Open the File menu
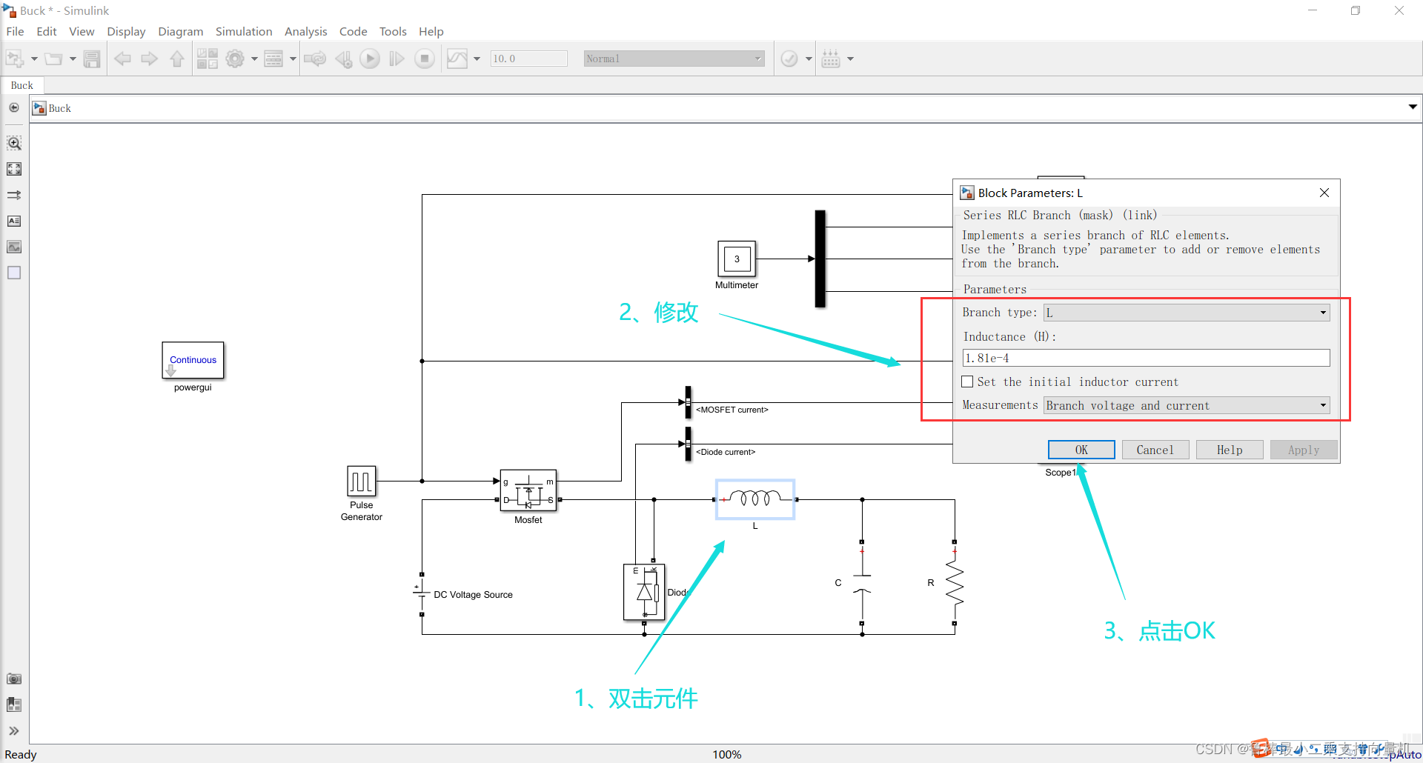 [x=15, y=31]
